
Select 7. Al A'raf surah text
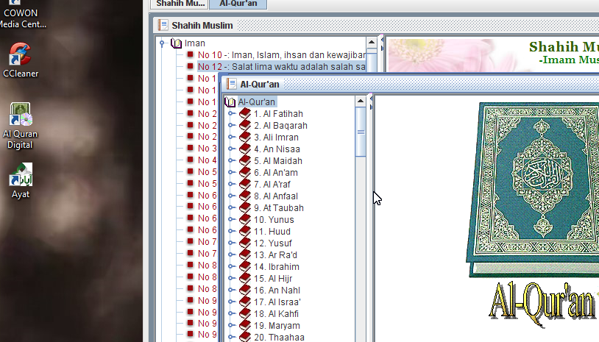pos(272,185)
